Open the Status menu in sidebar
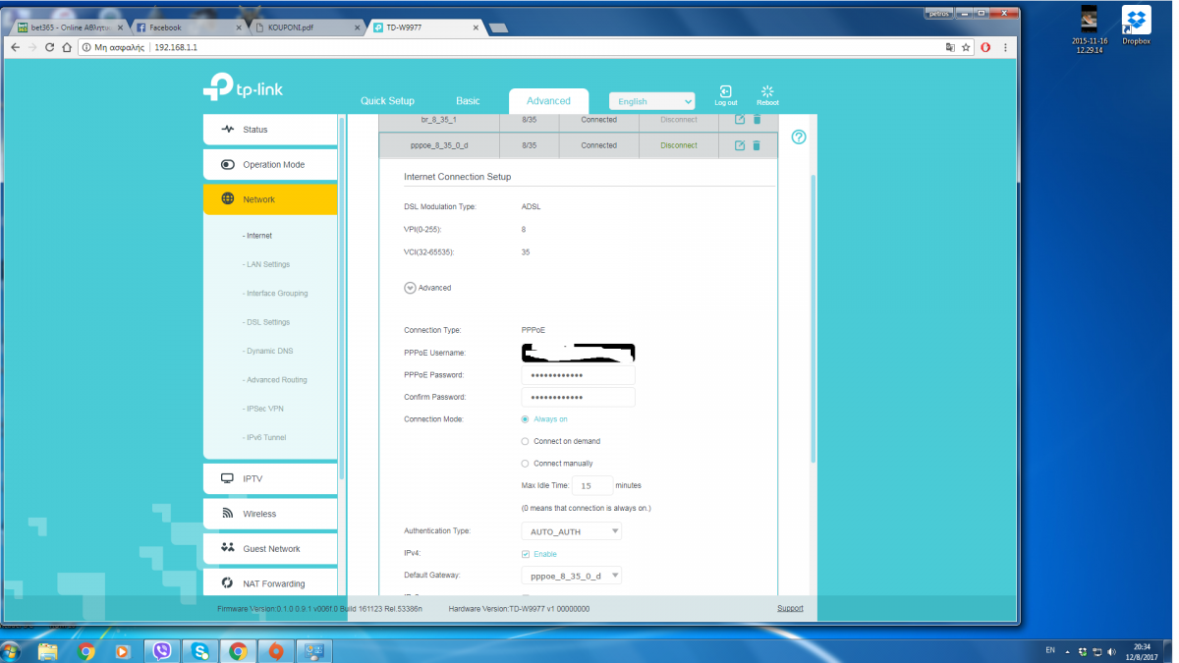Viewport: 1179px width, 663px height. (x=270, y=130)
